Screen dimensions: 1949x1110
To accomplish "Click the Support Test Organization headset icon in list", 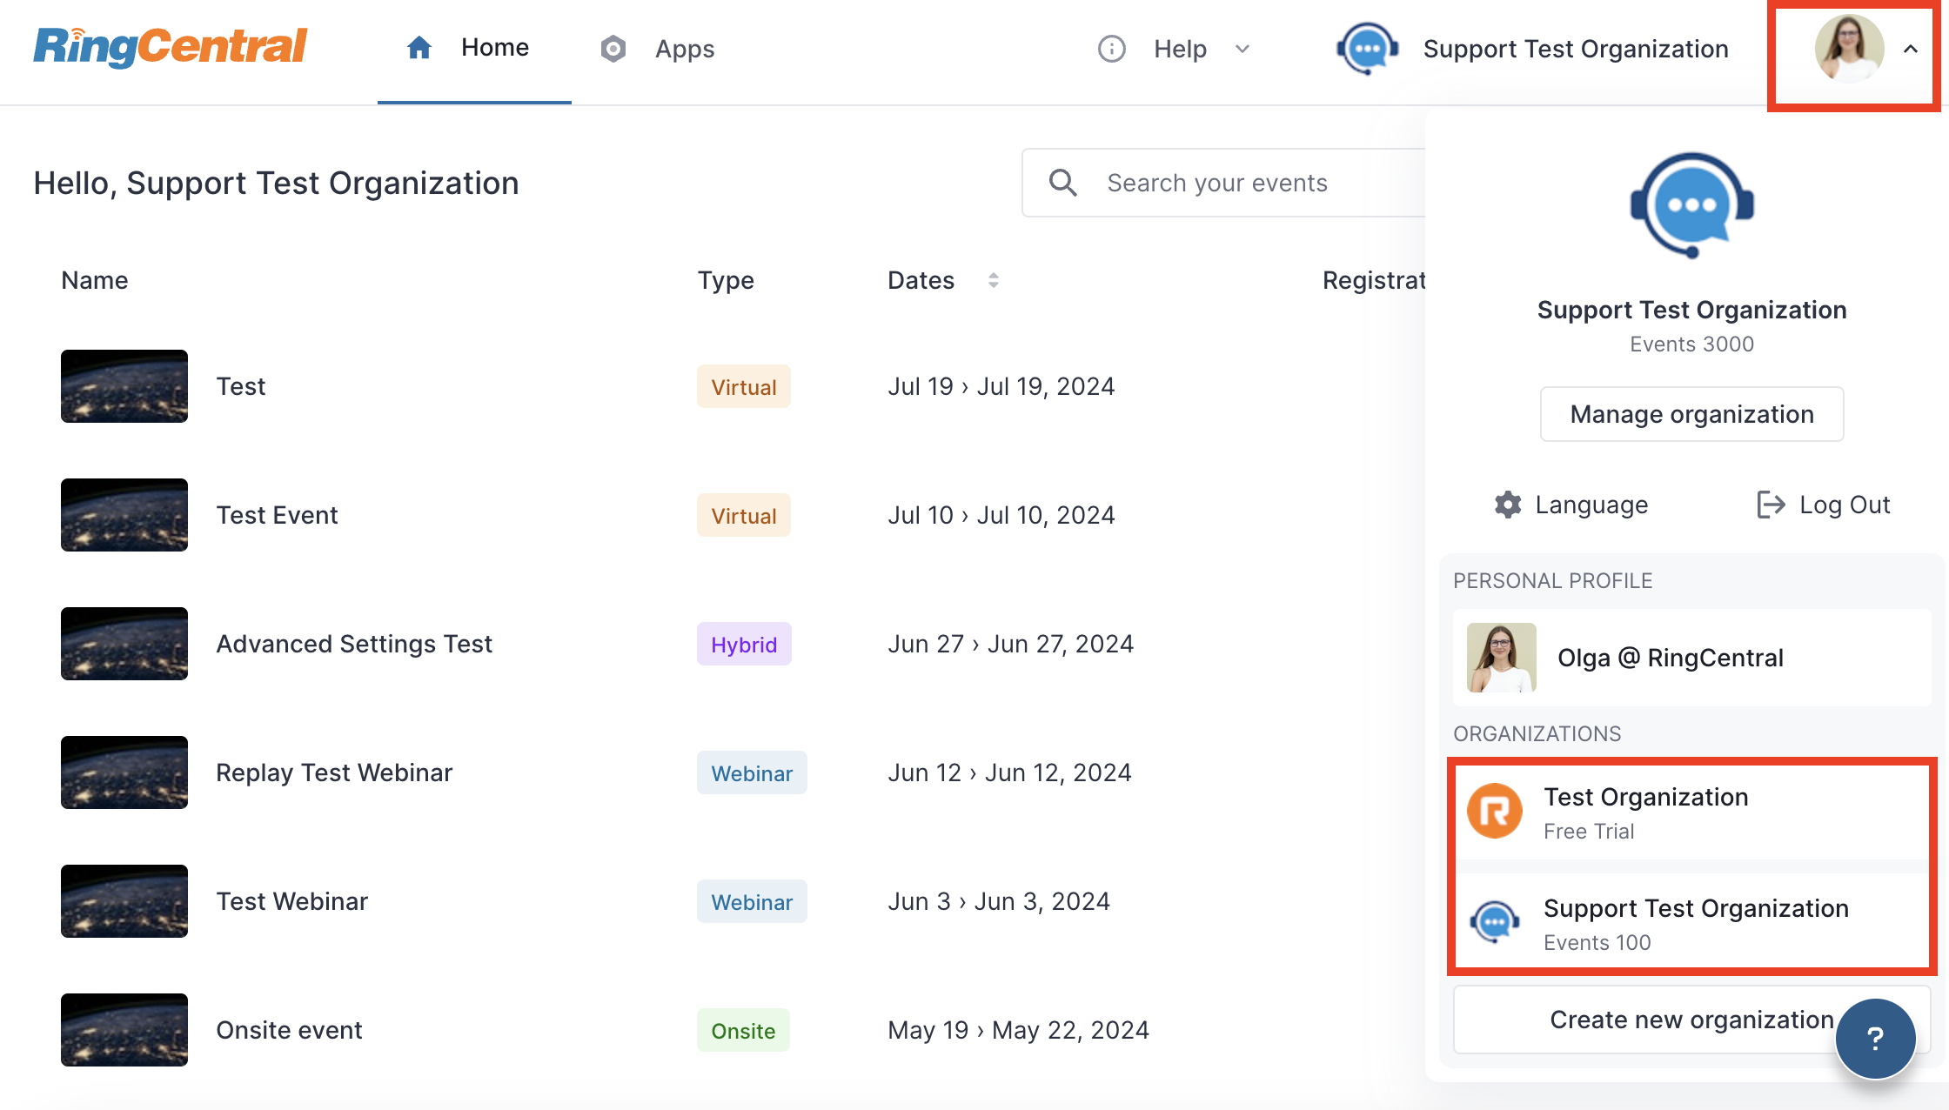I will [1495, 922].
